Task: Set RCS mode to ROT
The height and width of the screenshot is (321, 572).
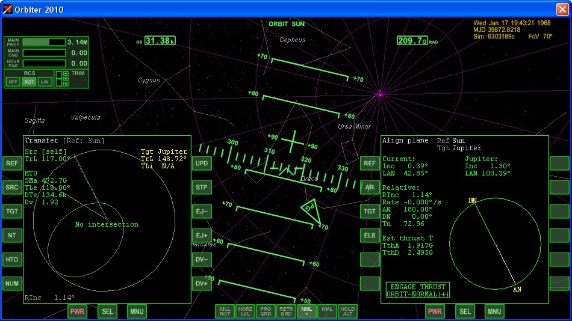Action: click(29, 82)
